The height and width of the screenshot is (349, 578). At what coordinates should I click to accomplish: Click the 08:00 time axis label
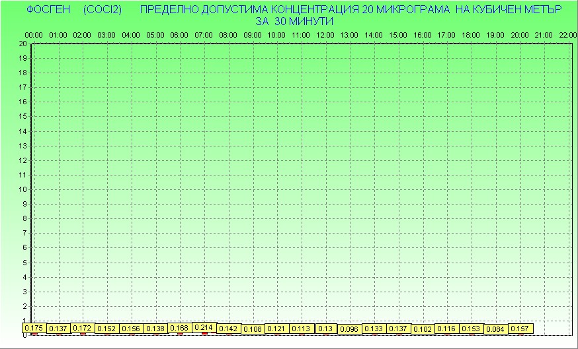228,36
